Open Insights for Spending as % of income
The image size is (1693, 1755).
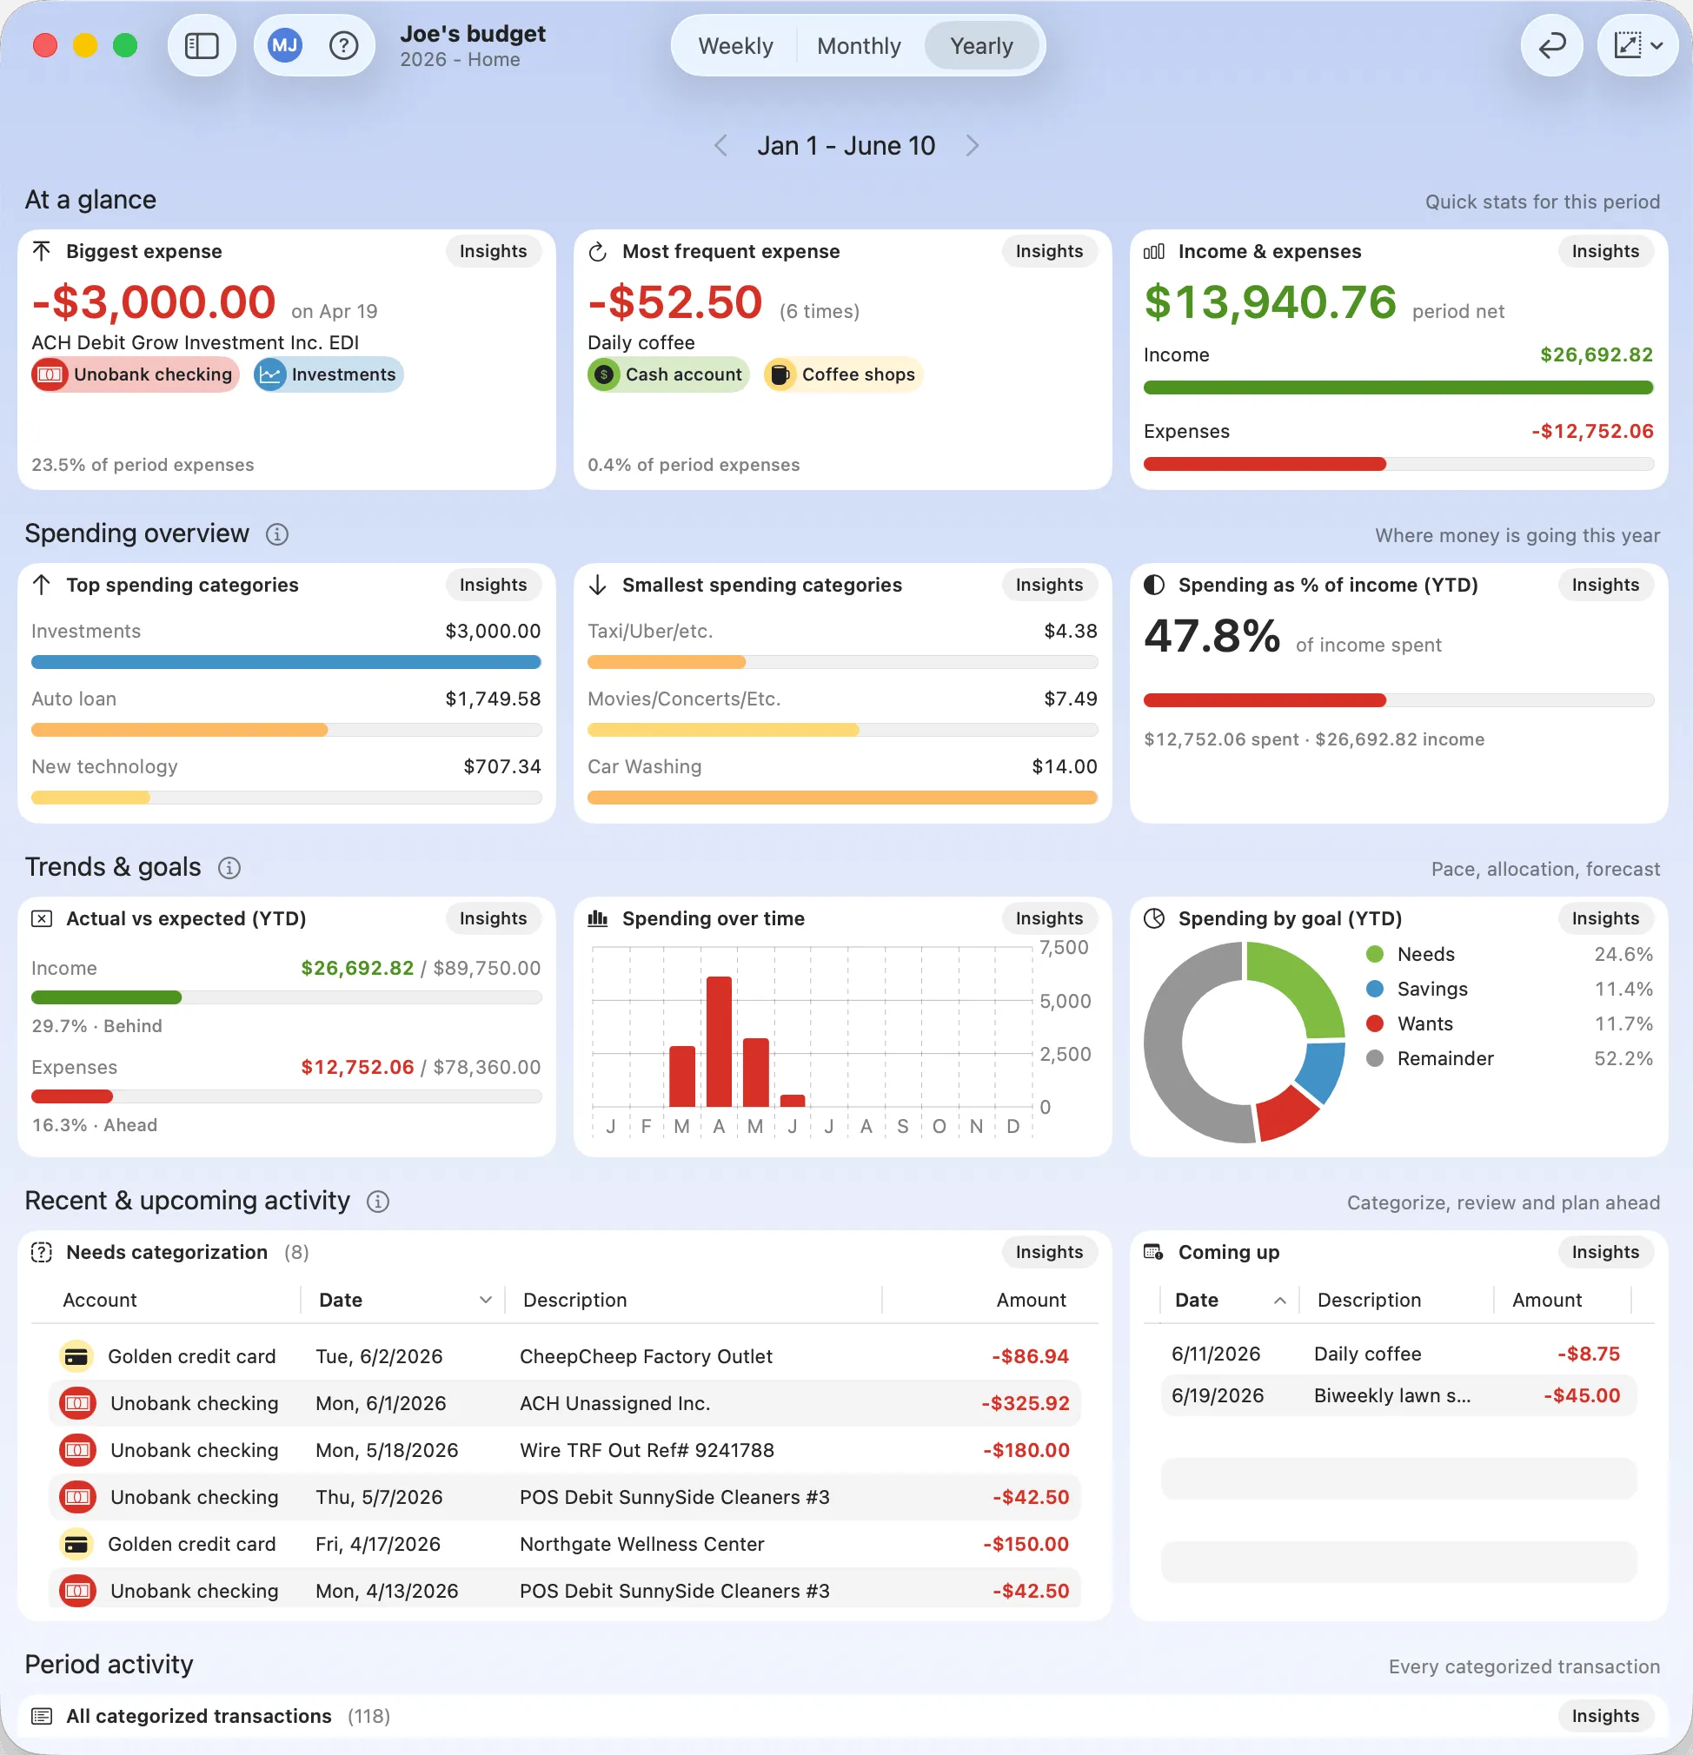click(1605, 586)
